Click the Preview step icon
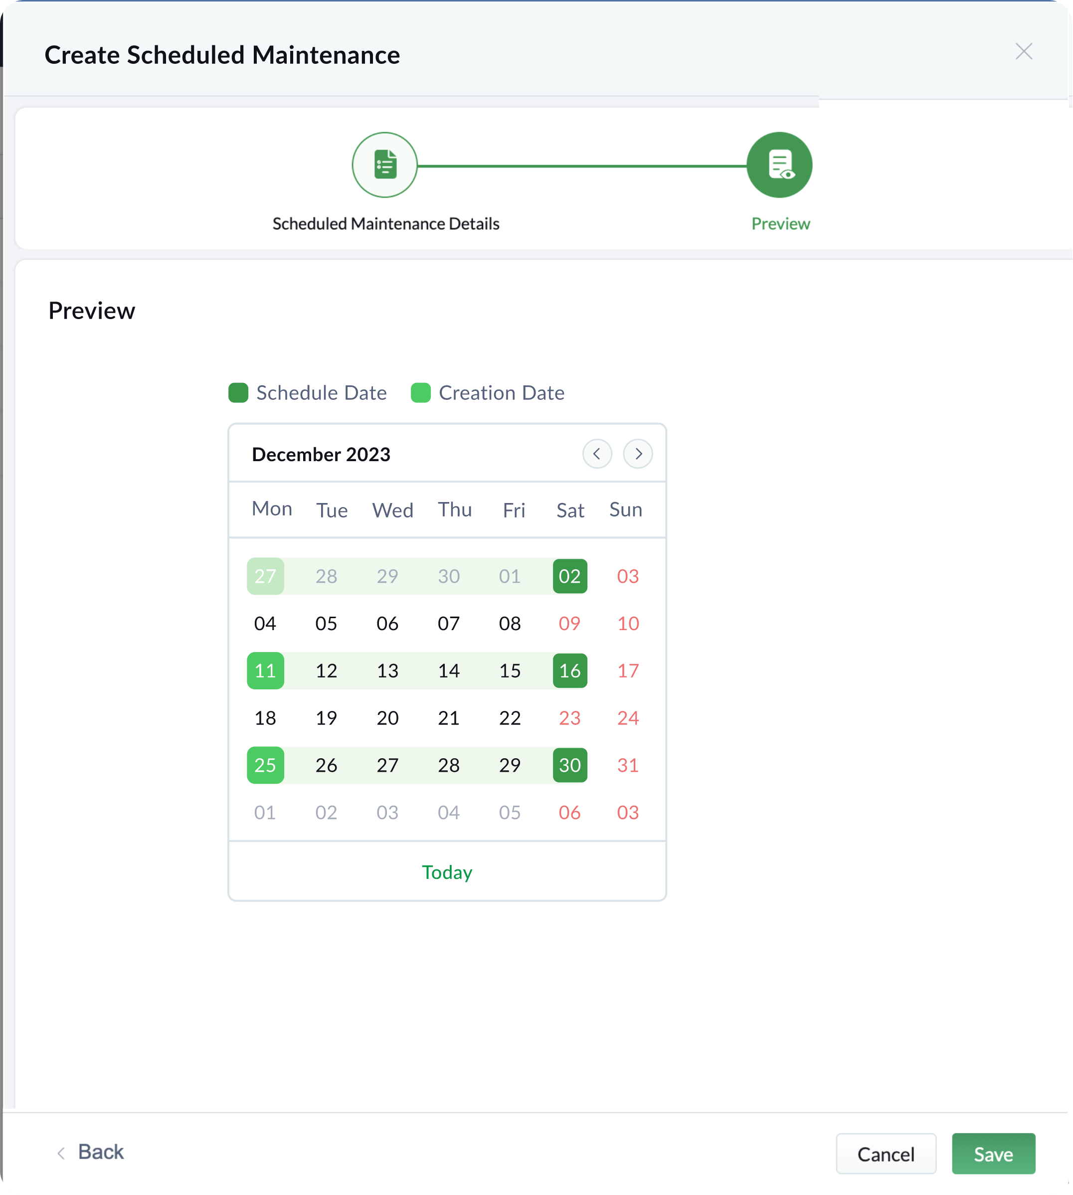1073x1195 pixels. pyautogui.click(x=779, y=165)
